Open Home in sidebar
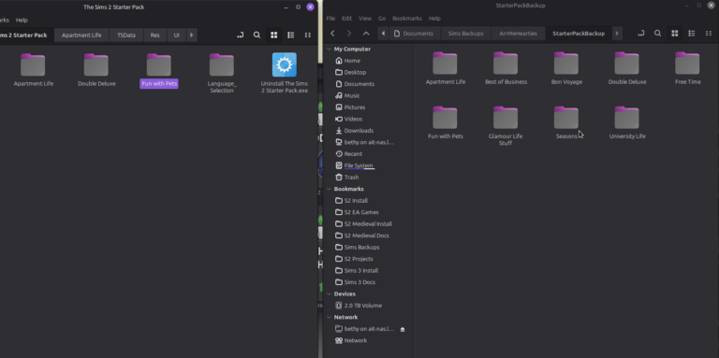Image resolution: width=719 pixels, height=358 pixels. tap(352, 61)
